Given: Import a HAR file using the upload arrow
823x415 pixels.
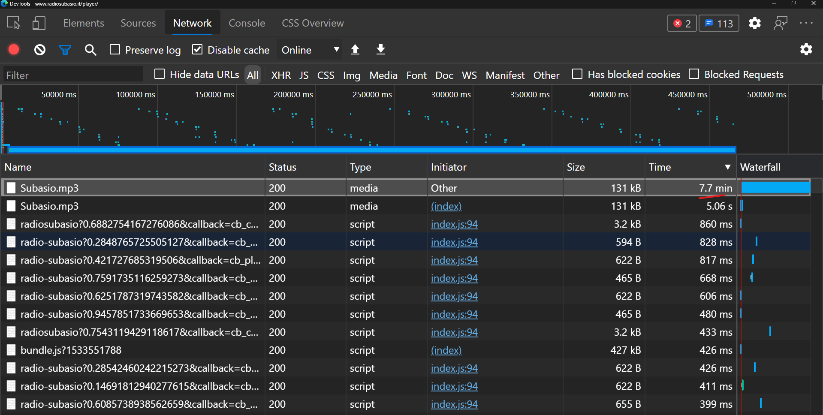Looking at the screenshot, I should pyautogui.click(x=355, y=50).
